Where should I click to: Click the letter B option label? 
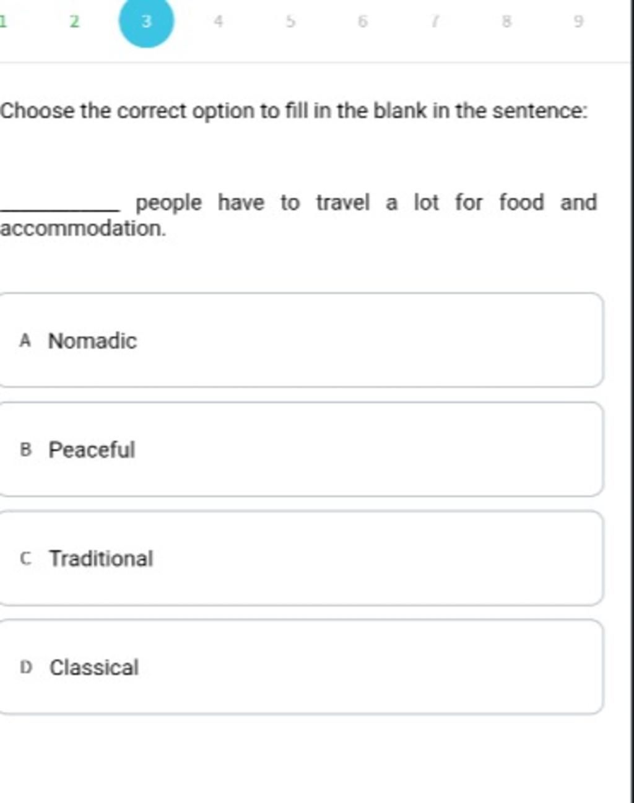coord(25,449)
